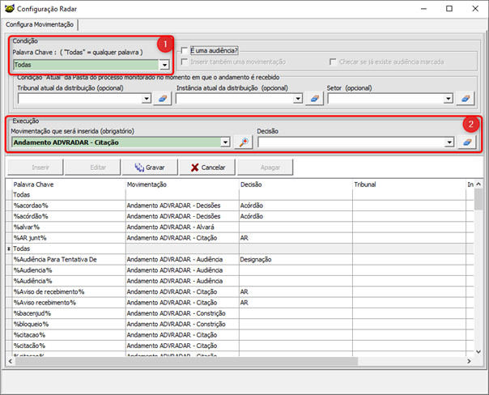Click the AR cell in %AR junt% row
This screenshot has height=395, width=489.
[x=296, y=238]
